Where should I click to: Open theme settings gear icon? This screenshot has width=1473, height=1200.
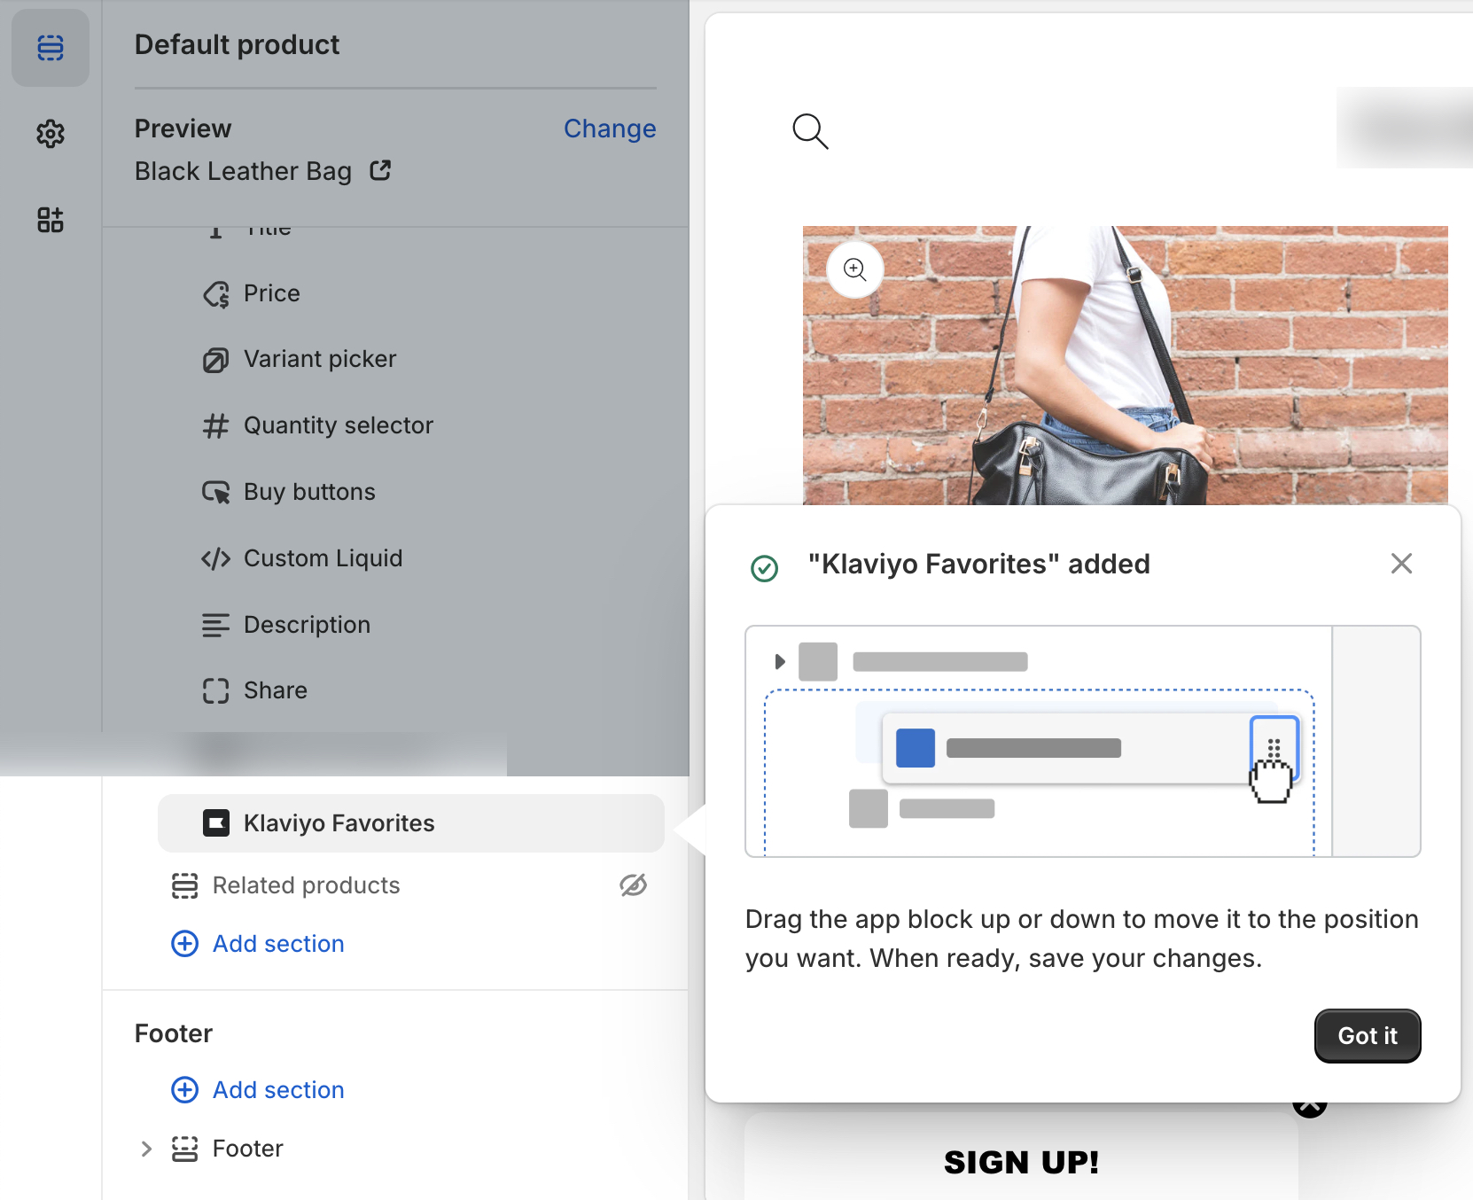(x=51, y=134)
